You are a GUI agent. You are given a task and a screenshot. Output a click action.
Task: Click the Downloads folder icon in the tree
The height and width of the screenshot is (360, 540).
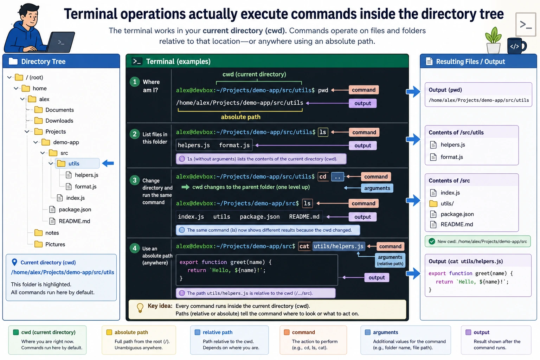click(39, 121)
